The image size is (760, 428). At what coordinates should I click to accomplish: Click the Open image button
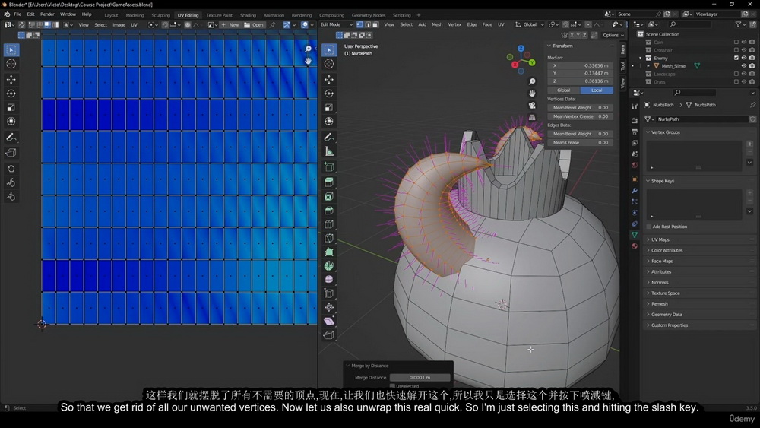(254, 24)
